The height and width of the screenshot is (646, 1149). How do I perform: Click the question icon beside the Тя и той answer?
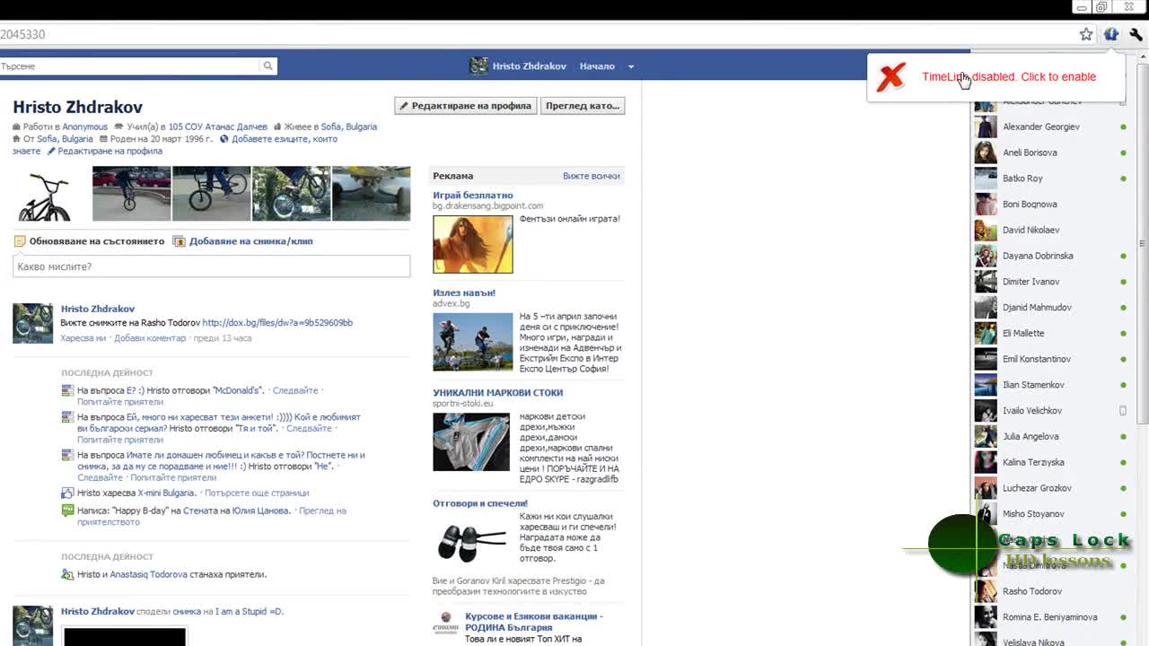66,417
